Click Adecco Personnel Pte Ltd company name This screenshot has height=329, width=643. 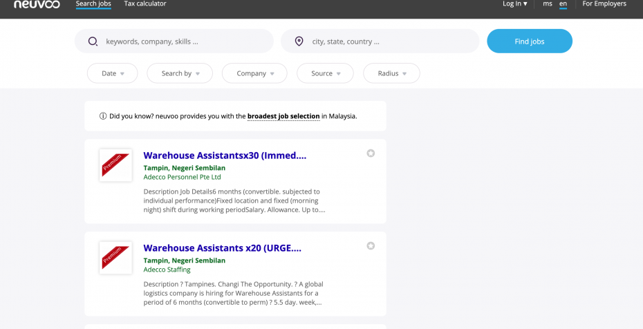(x=182, y=177)
